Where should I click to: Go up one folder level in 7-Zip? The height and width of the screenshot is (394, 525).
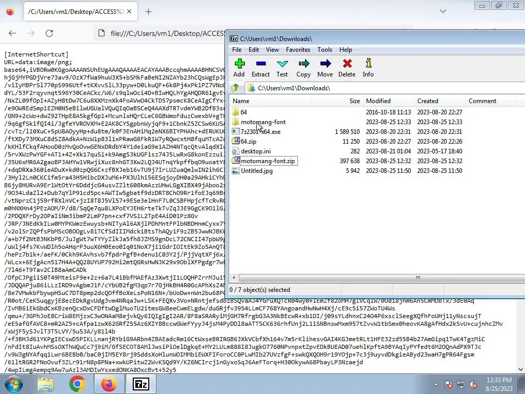[x=235, y=88]
